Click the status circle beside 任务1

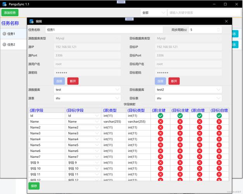coord(4,34)
